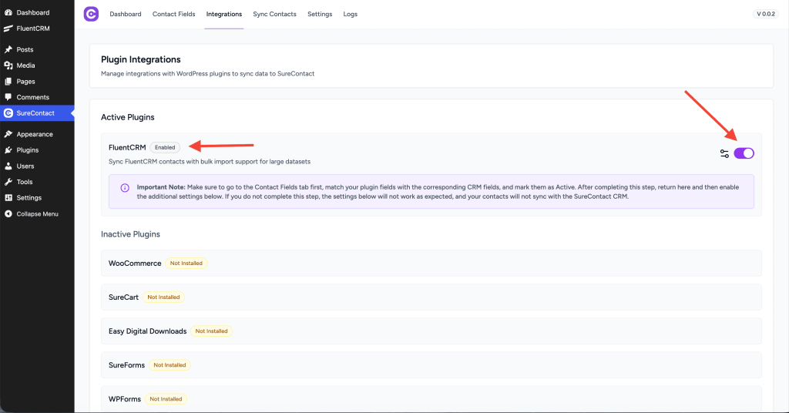Click the Important Note info icon
Screen dimensions: 789x413
(125, 188)
